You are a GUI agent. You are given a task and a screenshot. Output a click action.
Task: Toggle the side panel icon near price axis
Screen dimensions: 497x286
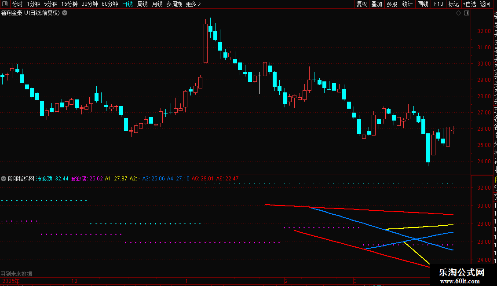coord(467,13)
